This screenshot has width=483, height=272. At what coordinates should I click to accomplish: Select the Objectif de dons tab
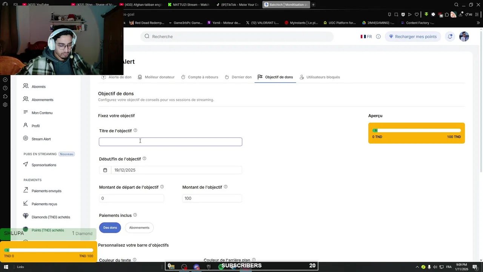275,77
